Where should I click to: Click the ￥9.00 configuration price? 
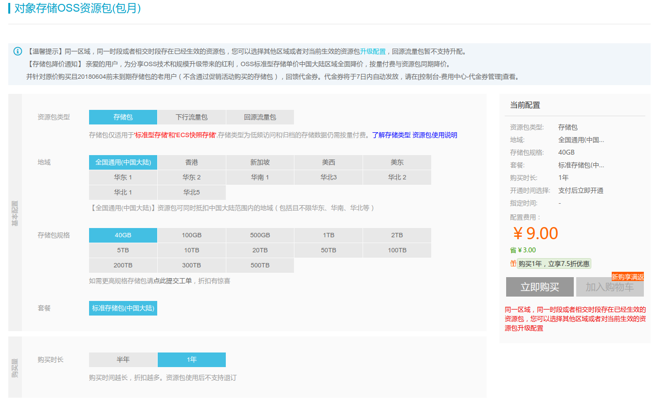pyautogui.click(x=536, y=233)
